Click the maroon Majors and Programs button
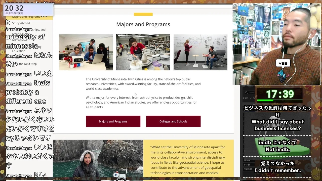This screenshot has height=181, width=322. [113, 121]
